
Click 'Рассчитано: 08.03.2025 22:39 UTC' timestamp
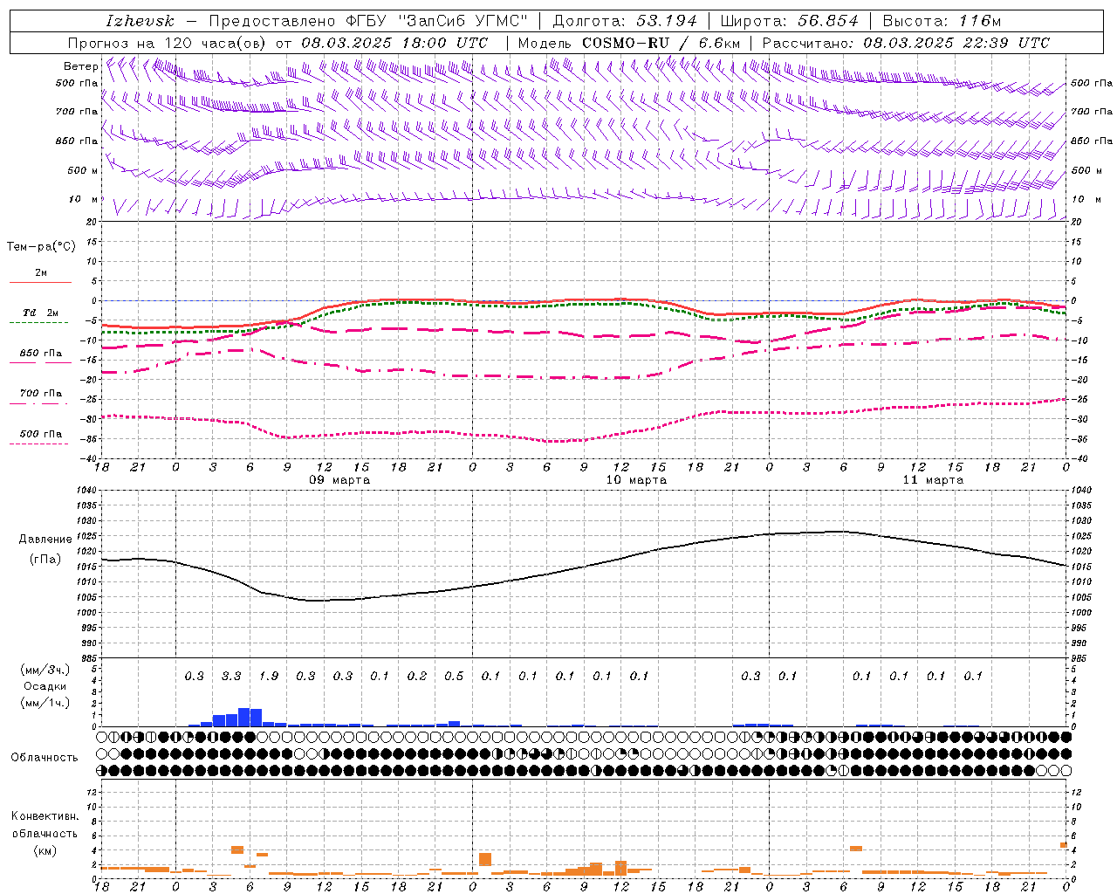tap(906, 43)
